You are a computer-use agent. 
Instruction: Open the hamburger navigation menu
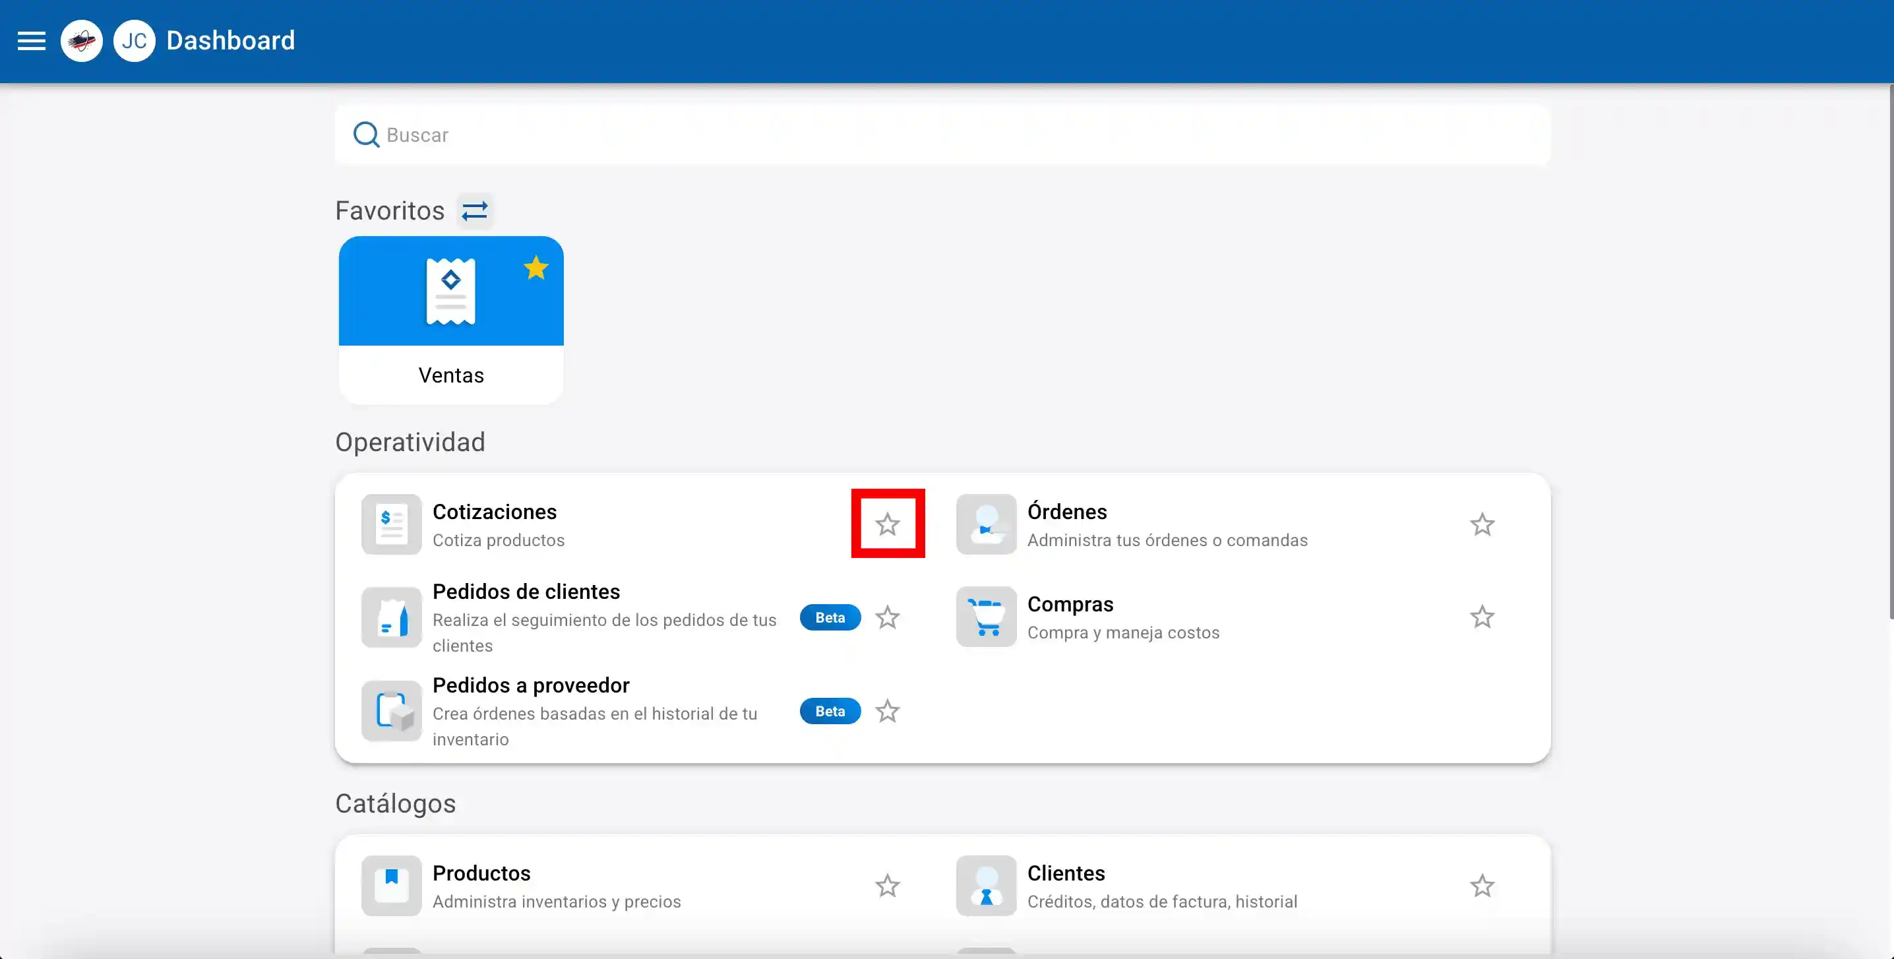[x=32, y=40]
